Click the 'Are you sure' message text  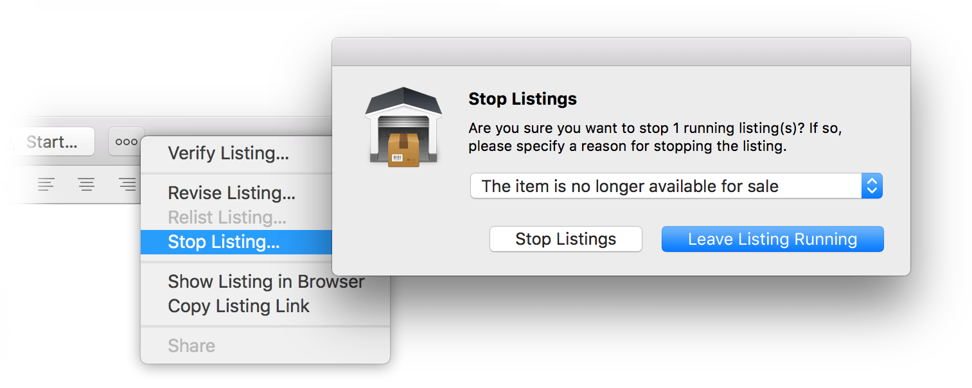[x=655, y=137]
